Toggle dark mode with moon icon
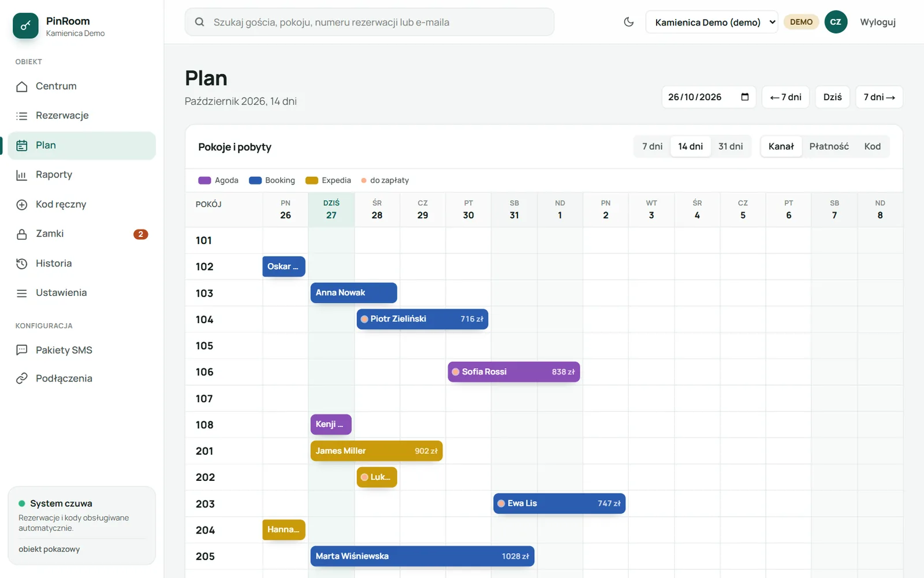The height and width of the screenshot is (578, 924). click(629, 22)
